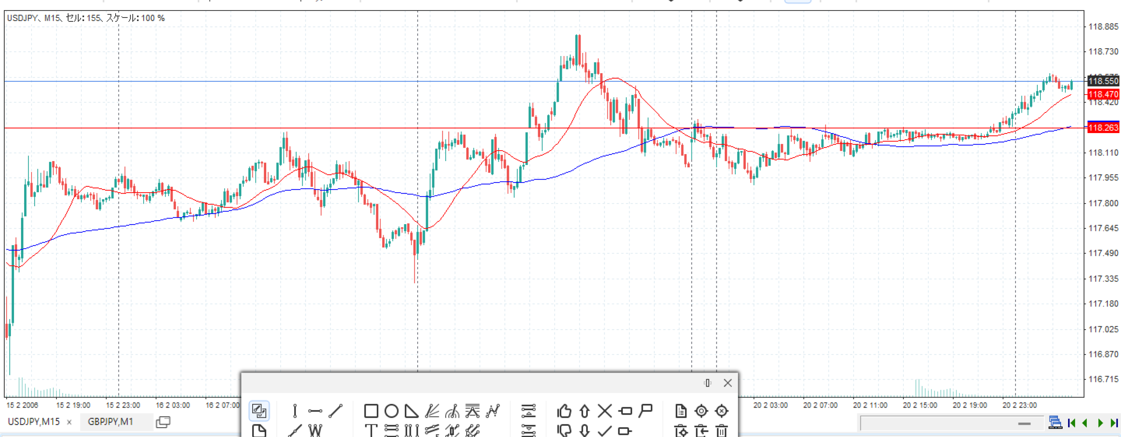
Task: Jump to the chart start with the first-bar arrow
Action: [x=1072, y=423]
